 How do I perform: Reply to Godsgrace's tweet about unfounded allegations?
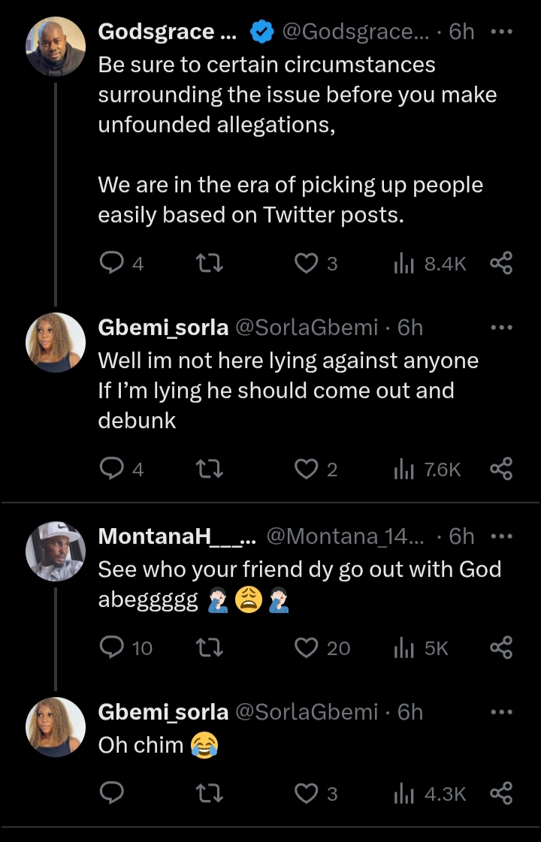pos(112,263)
